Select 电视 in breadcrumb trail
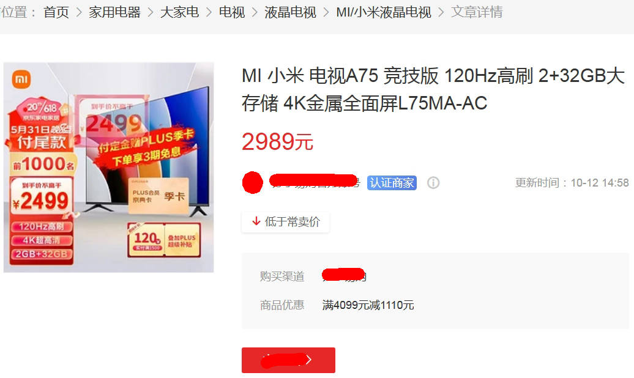Screen dimensions: 634x378 pos(232,12)
